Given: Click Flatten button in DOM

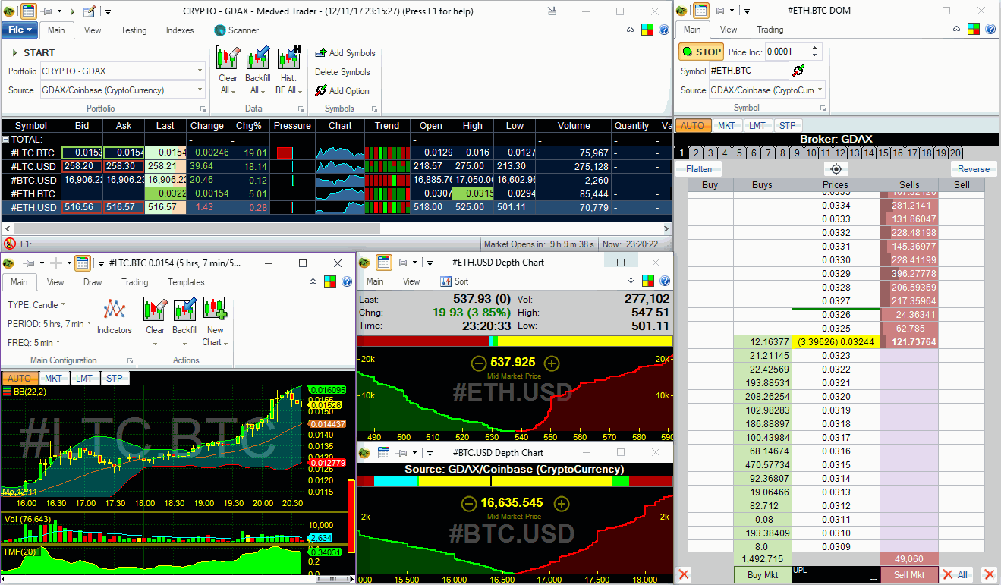Looking at the screenshot, I should coord(698,169).
